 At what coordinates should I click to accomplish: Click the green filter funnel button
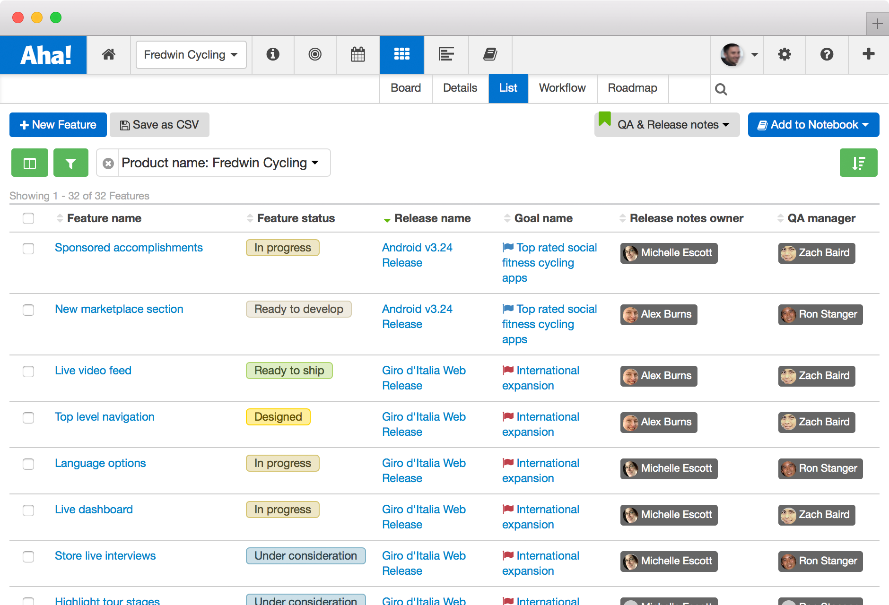[71, 163]
